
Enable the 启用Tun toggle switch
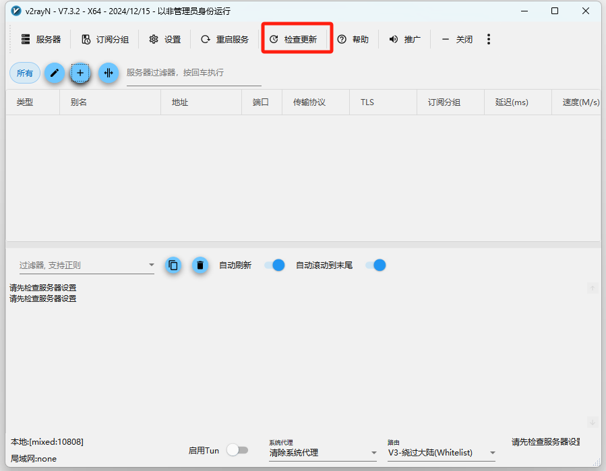(237, 450)
